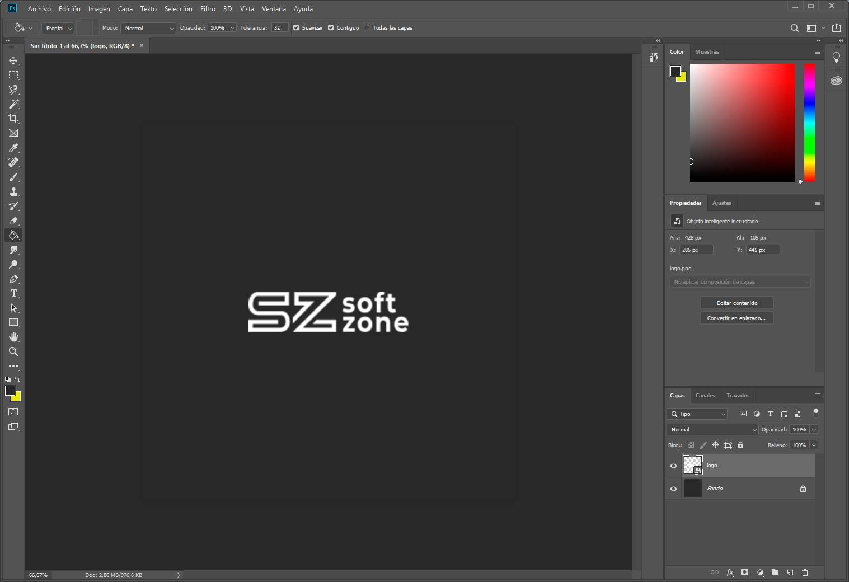Open the Filtro menu
The width and height of the screenshot is (849, 582).
pyautogui.click(x=208, y=9)
